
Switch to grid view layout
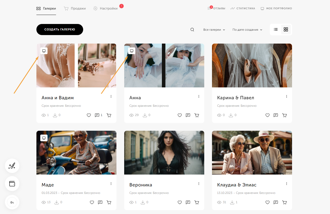point(286,29)
